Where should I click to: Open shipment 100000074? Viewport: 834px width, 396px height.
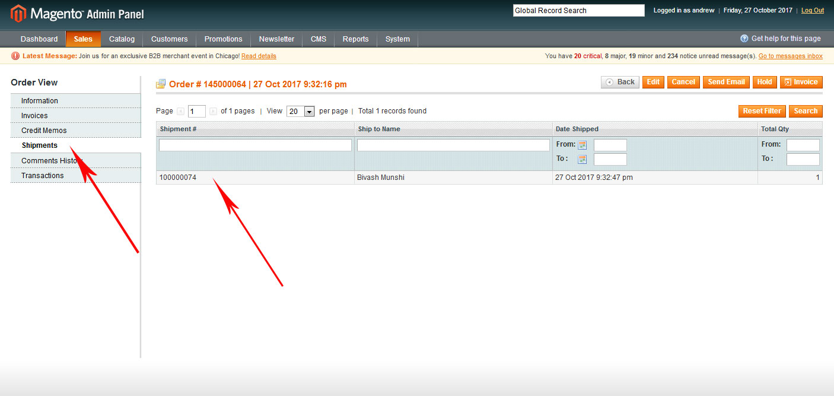177,177
